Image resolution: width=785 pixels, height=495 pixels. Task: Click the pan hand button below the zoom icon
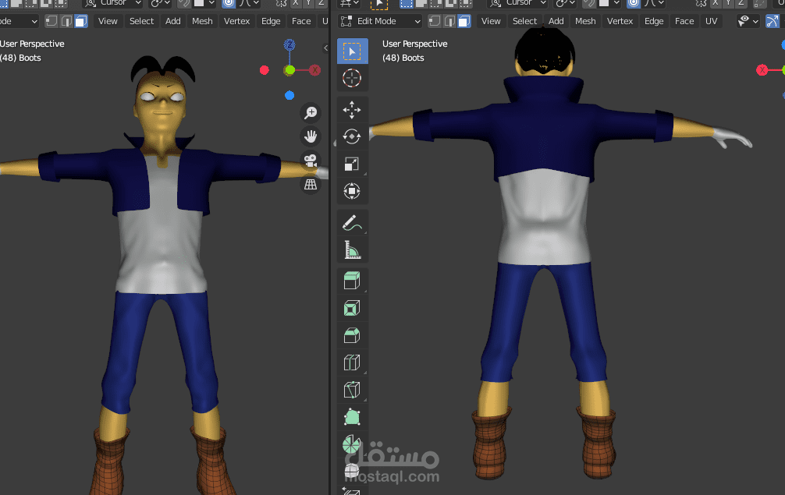point(311,136)
